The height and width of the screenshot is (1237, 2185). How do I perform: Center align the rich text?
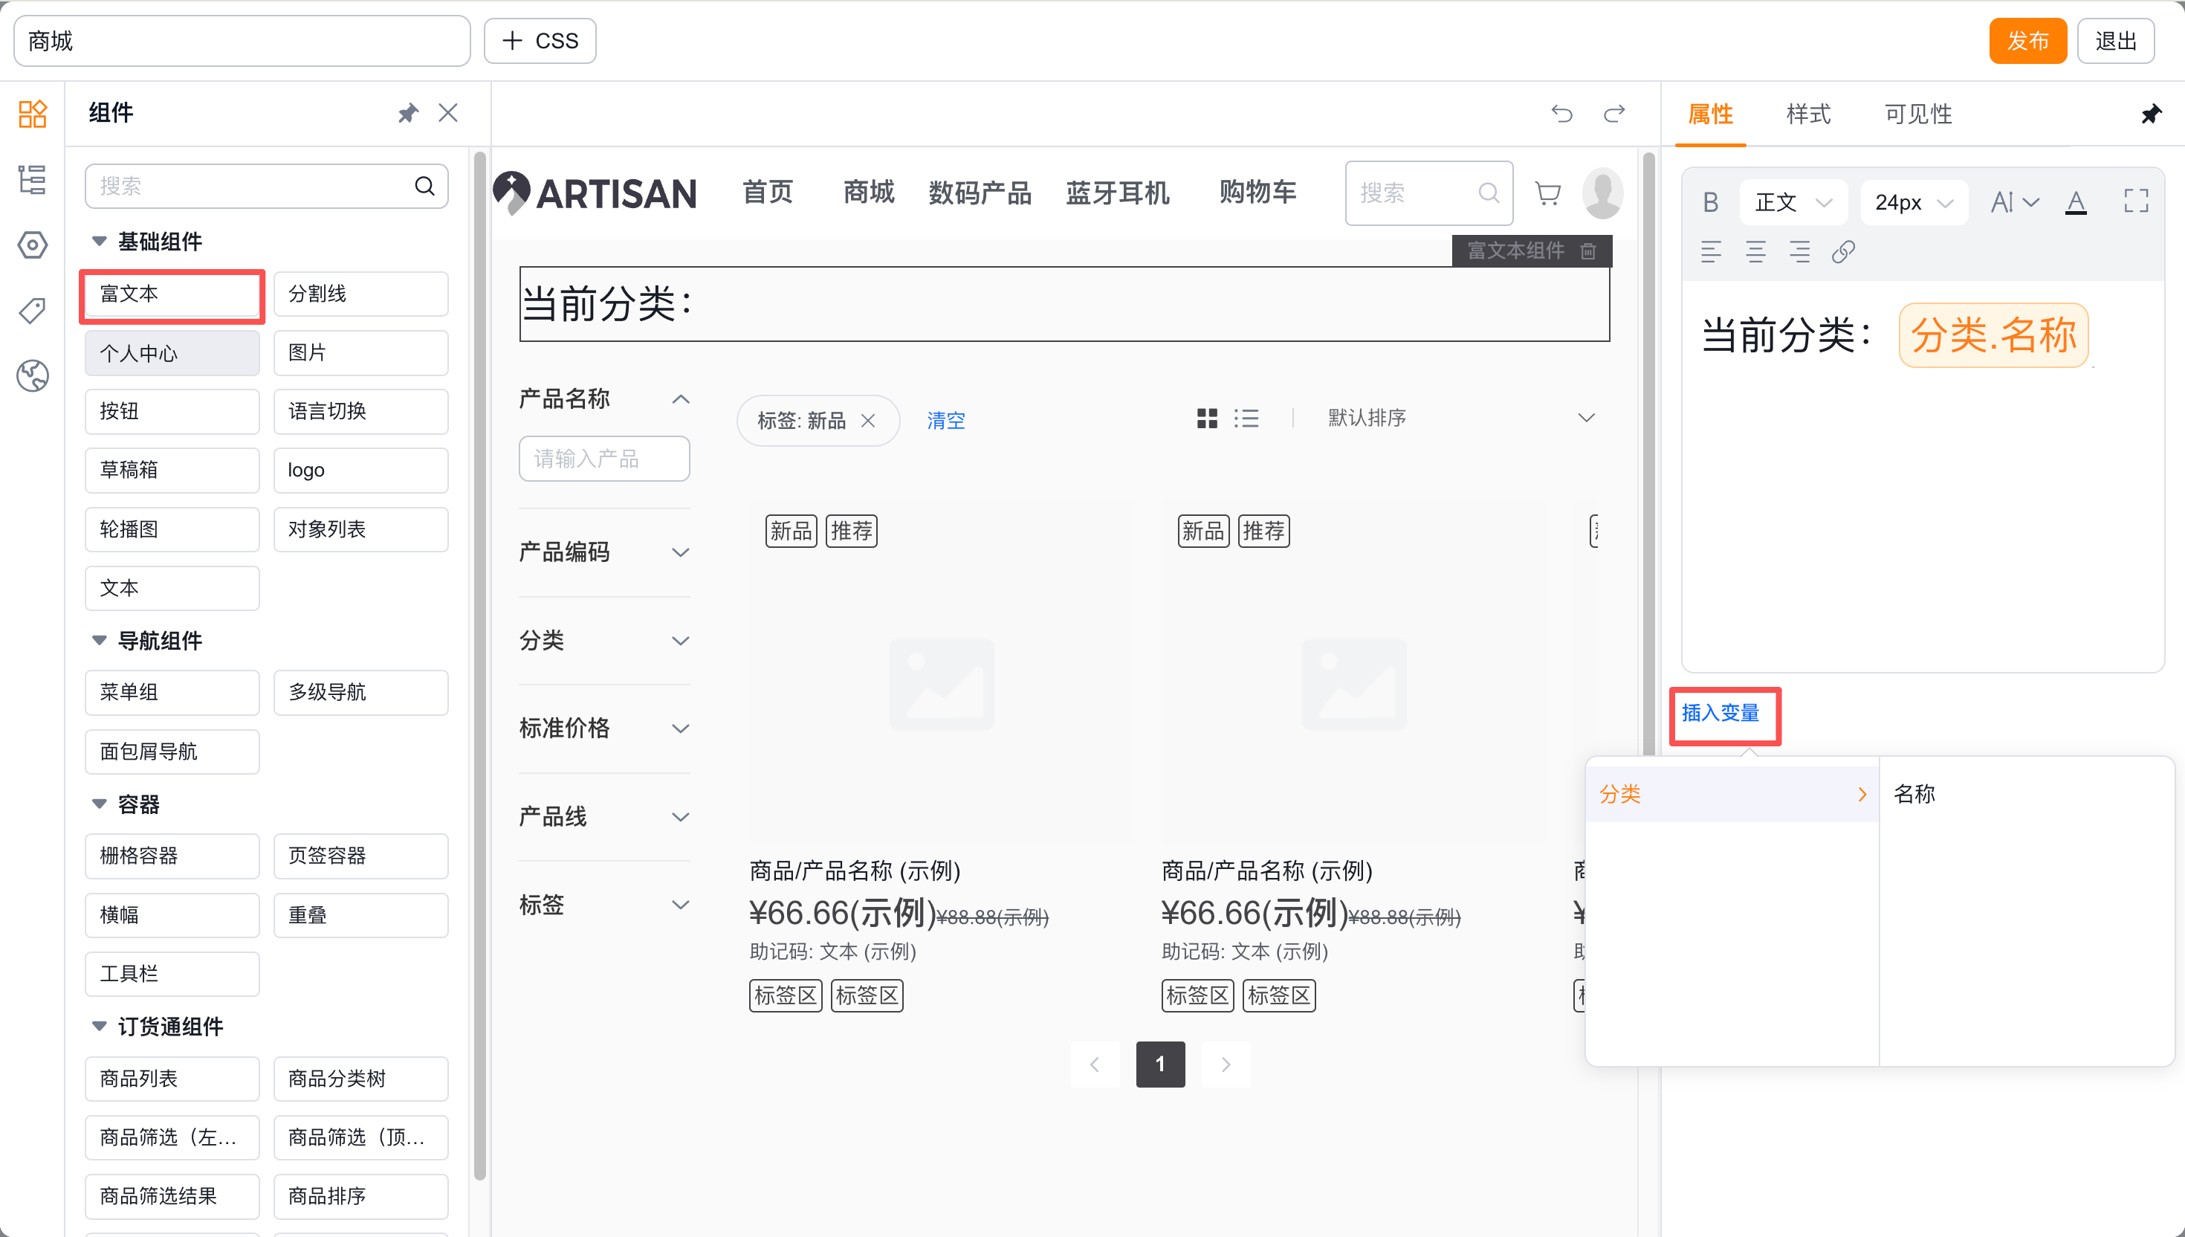click(1755, 251)
